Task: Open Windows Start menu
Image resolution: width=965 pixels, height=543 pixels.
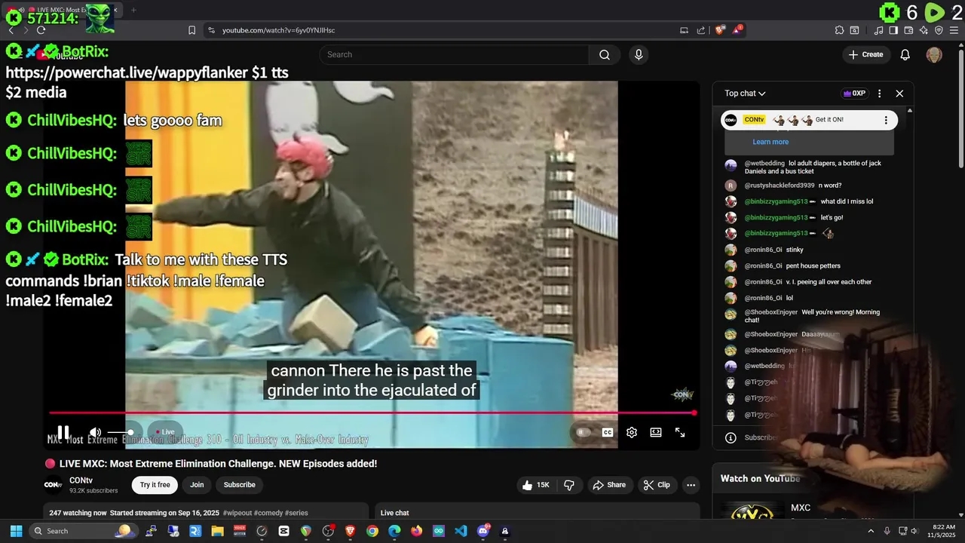Action: (16, 531)
